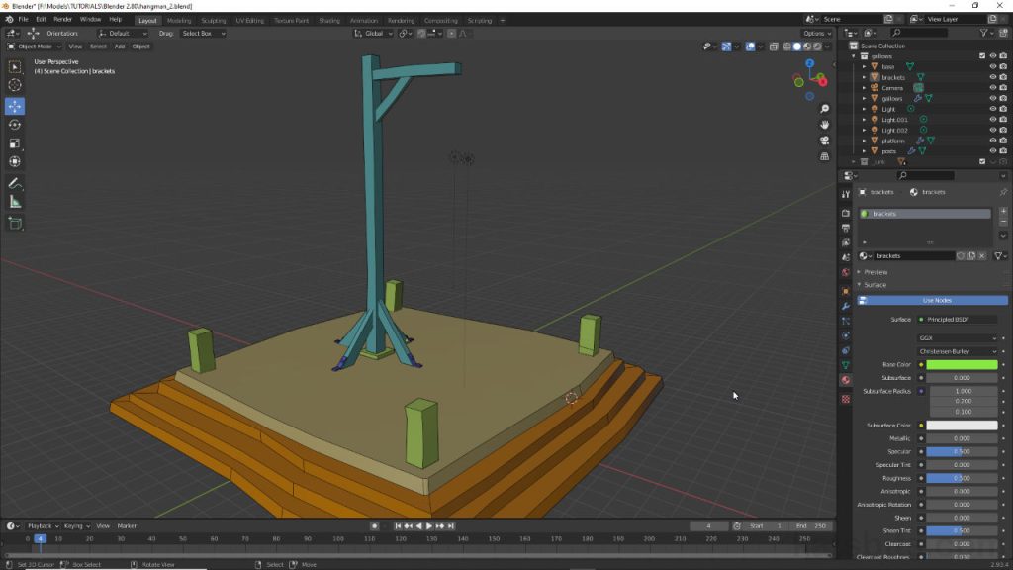
Task: Click the green Base Color swatch
Action: click(x=962, y=364)
